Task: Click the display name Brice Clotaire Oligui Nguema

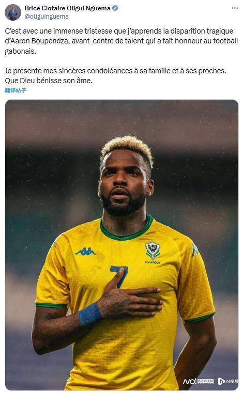Action: pos(68,8)
